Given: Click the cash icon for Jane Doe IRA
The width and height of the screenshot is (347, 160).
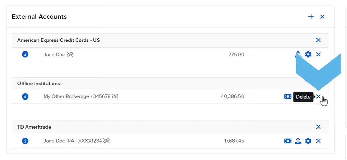Looking at the screenshot, I should 288,141.
